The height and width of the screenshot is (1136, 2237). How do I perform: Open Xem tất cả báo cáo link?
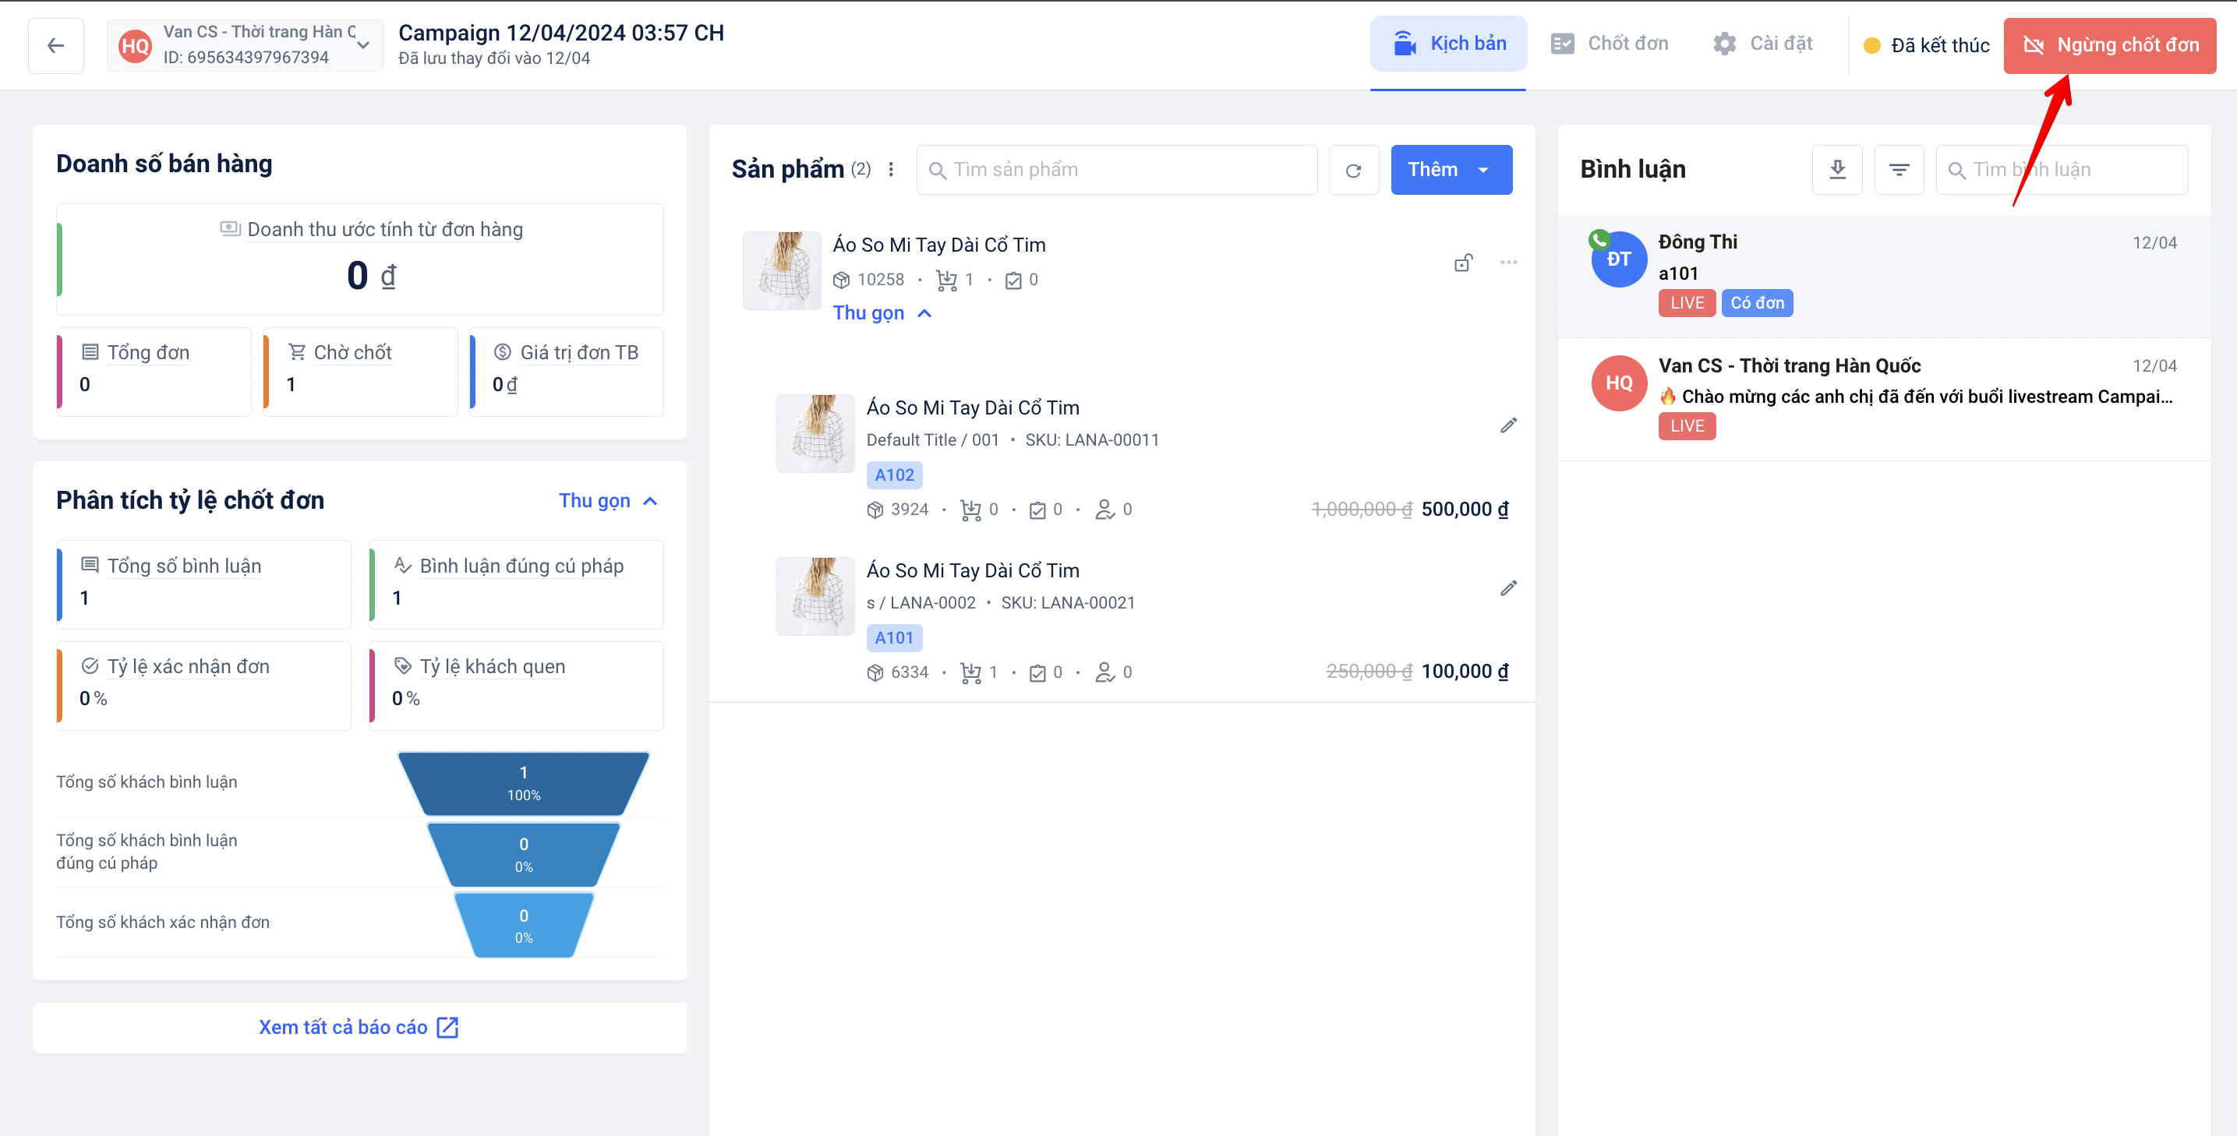pos(359,1028)
